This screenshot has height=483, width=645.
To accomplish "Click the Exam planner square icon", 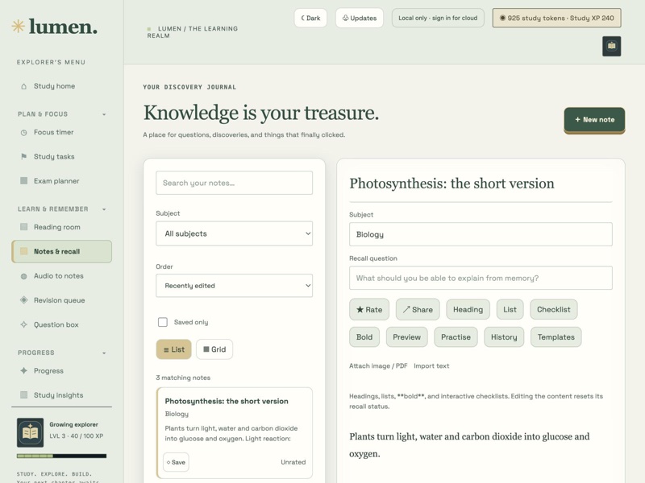I will [24, 180].
